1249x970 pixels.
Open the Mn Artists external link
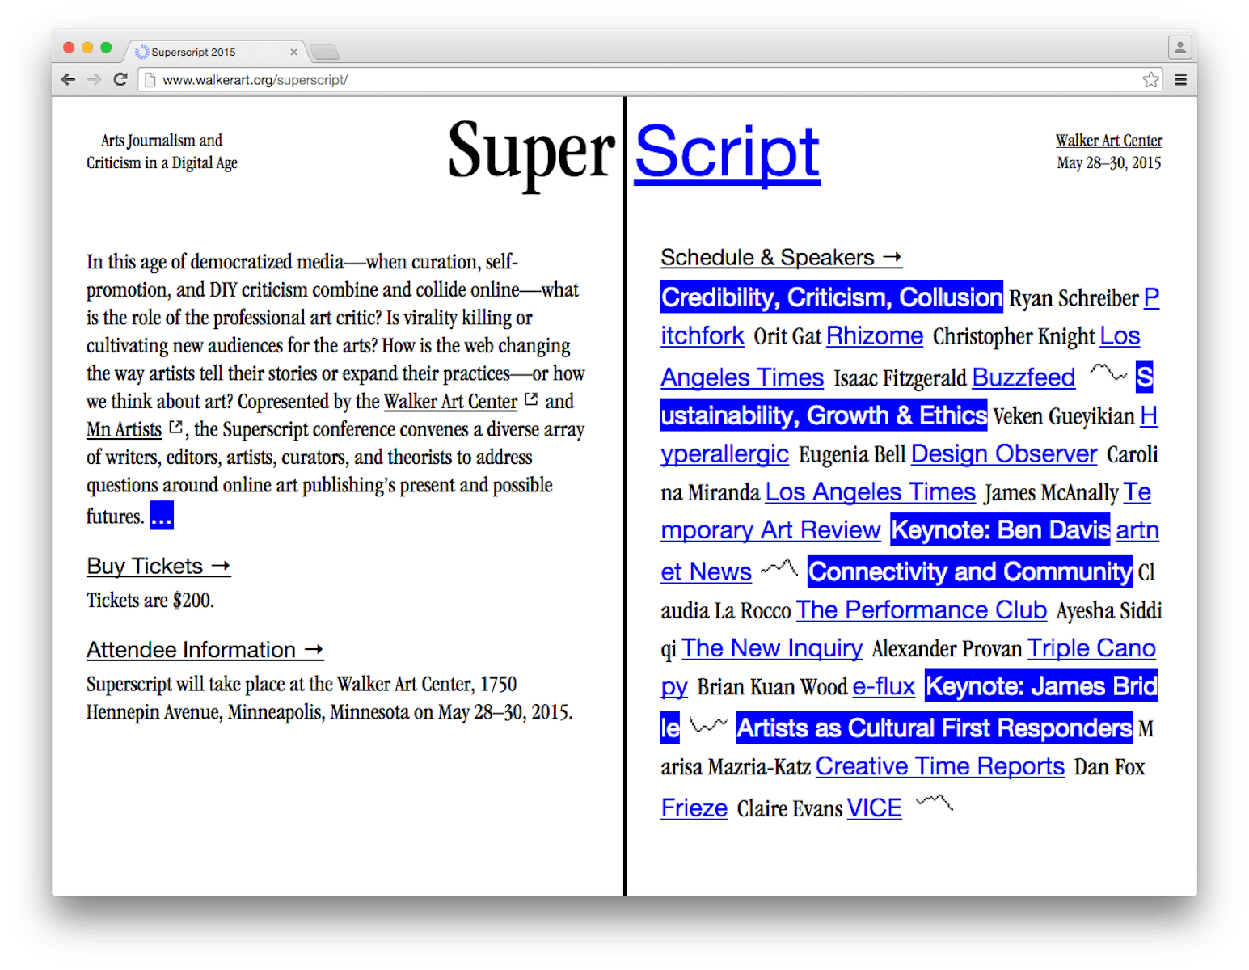(124, 429)
